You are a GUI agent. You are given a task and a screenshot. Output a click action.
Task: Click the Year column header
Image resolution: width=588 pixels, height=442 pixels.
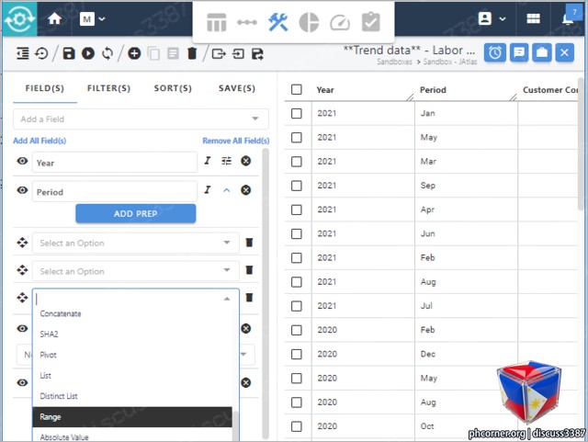pos(325,90)
